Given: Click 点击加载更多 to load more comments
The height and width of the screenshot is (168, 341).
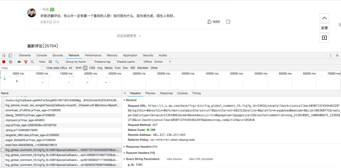Looking at the screenshot, I should [x=129, y=36].
